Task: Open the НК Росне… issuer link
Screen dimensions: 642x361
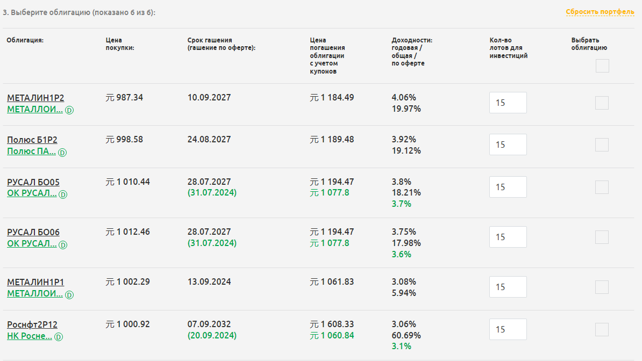Action: pos(30,336)
